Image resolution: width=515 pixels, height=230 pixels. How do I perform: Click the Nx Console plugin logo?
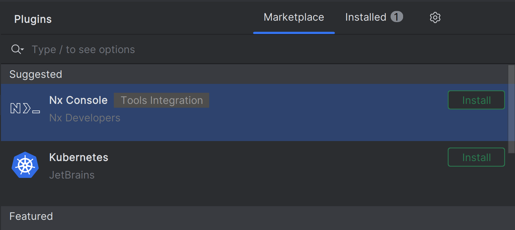pos(25,108)
